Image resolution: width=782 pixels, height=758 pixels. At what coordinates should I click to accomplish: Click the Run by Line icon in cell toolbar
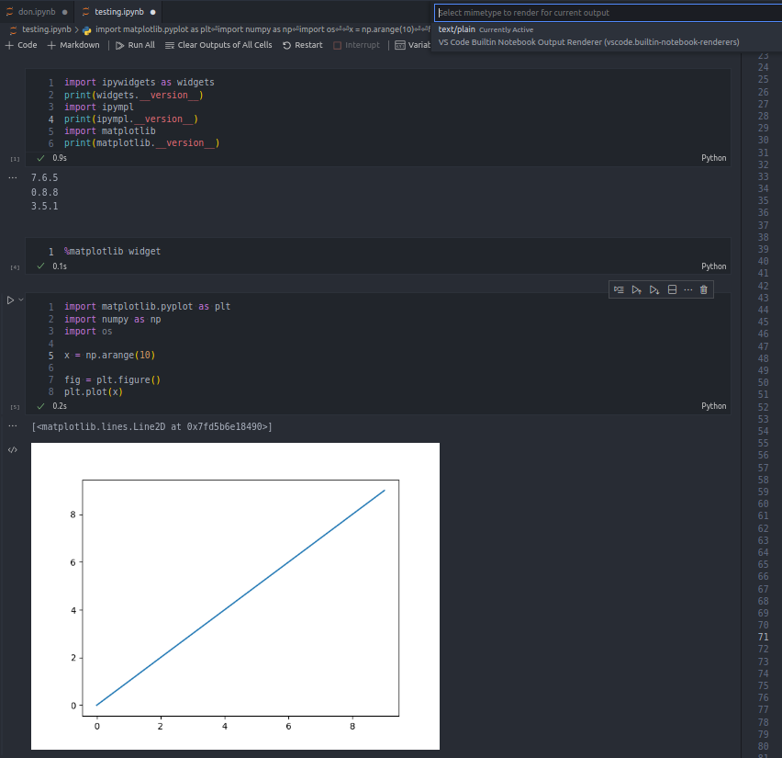coord(619,289)
